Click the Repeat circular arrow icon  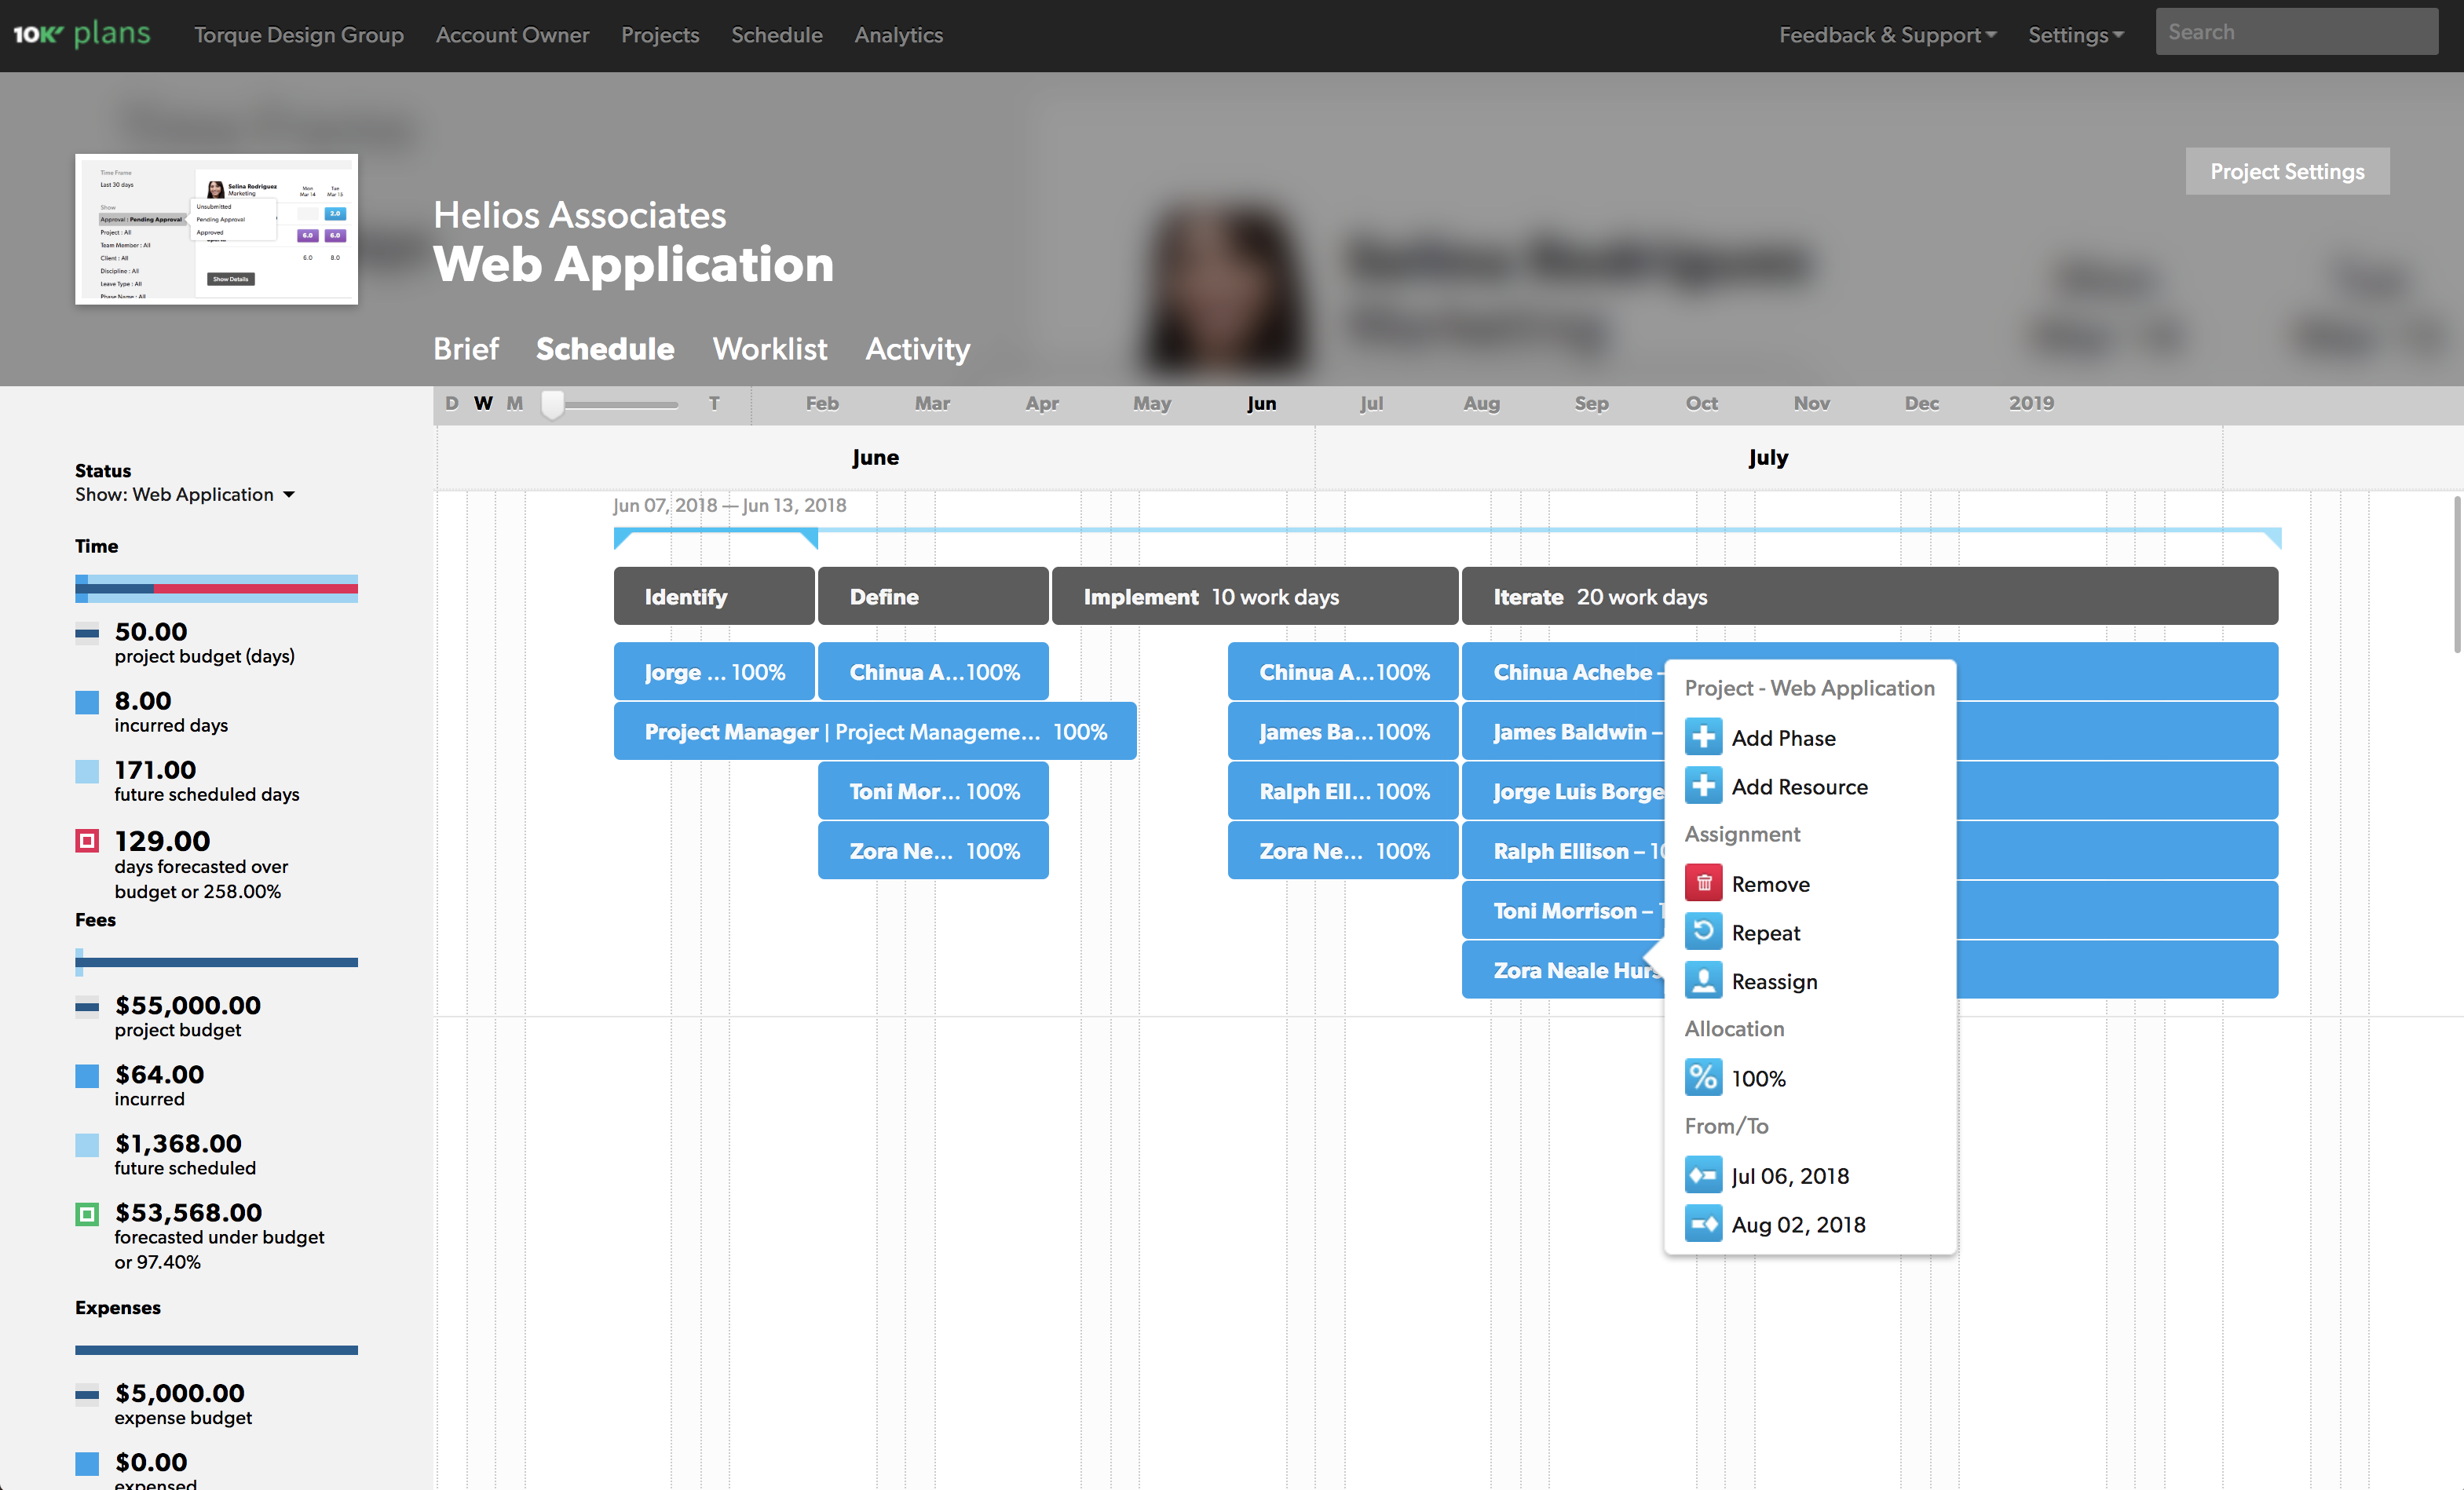click(1703, 932)
